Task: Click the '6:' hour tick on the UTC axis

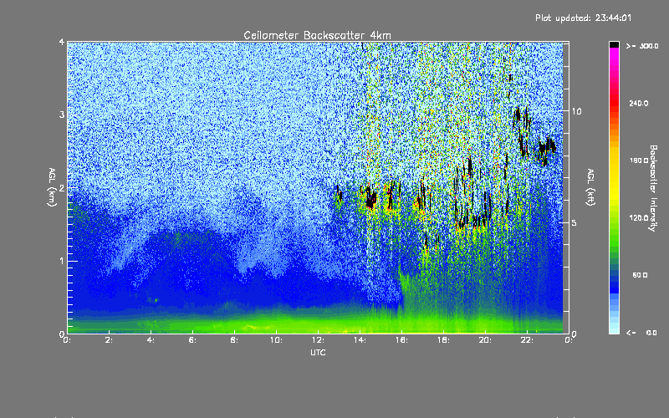Action: click(193, 340)
